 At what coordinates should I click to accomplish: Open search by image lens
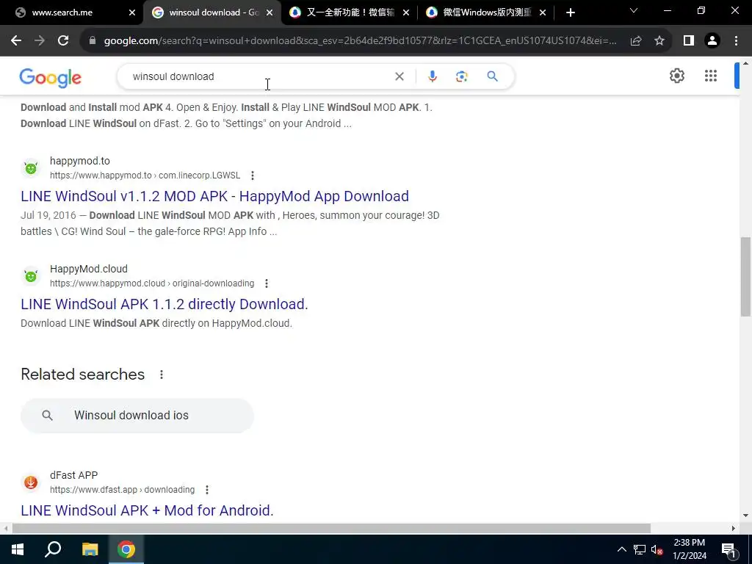coord(461,76)
